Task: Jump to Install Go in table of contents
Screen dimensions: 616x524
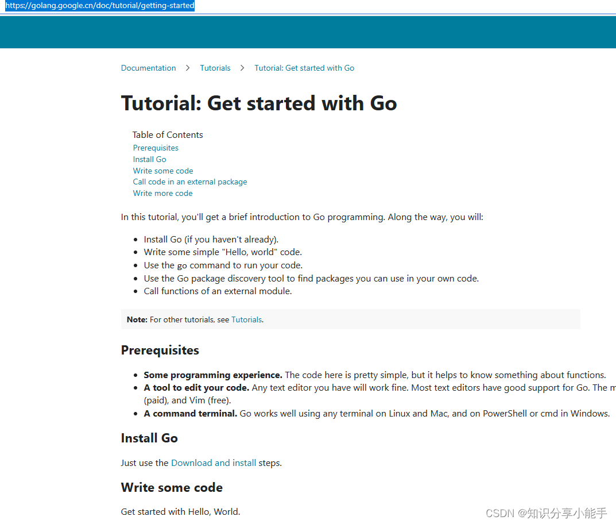Action: [150, 159]
